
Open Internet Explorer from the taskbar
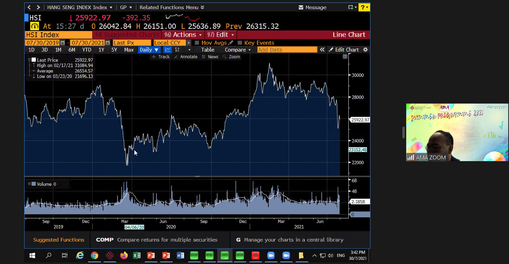point(80,256)
